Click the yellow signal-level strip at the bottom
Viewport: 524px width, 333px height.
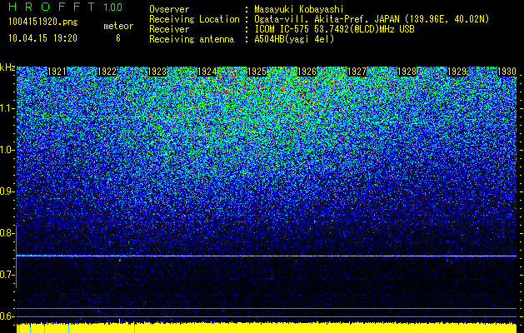tap(267, 328)
